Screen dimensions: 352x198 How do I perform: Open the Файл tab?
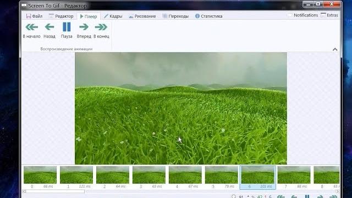[x=34, y=16]
